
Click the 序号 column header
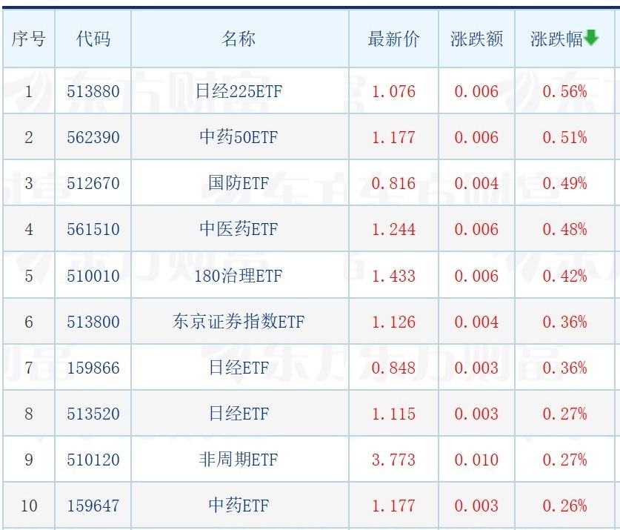click(x=28, y=39)
